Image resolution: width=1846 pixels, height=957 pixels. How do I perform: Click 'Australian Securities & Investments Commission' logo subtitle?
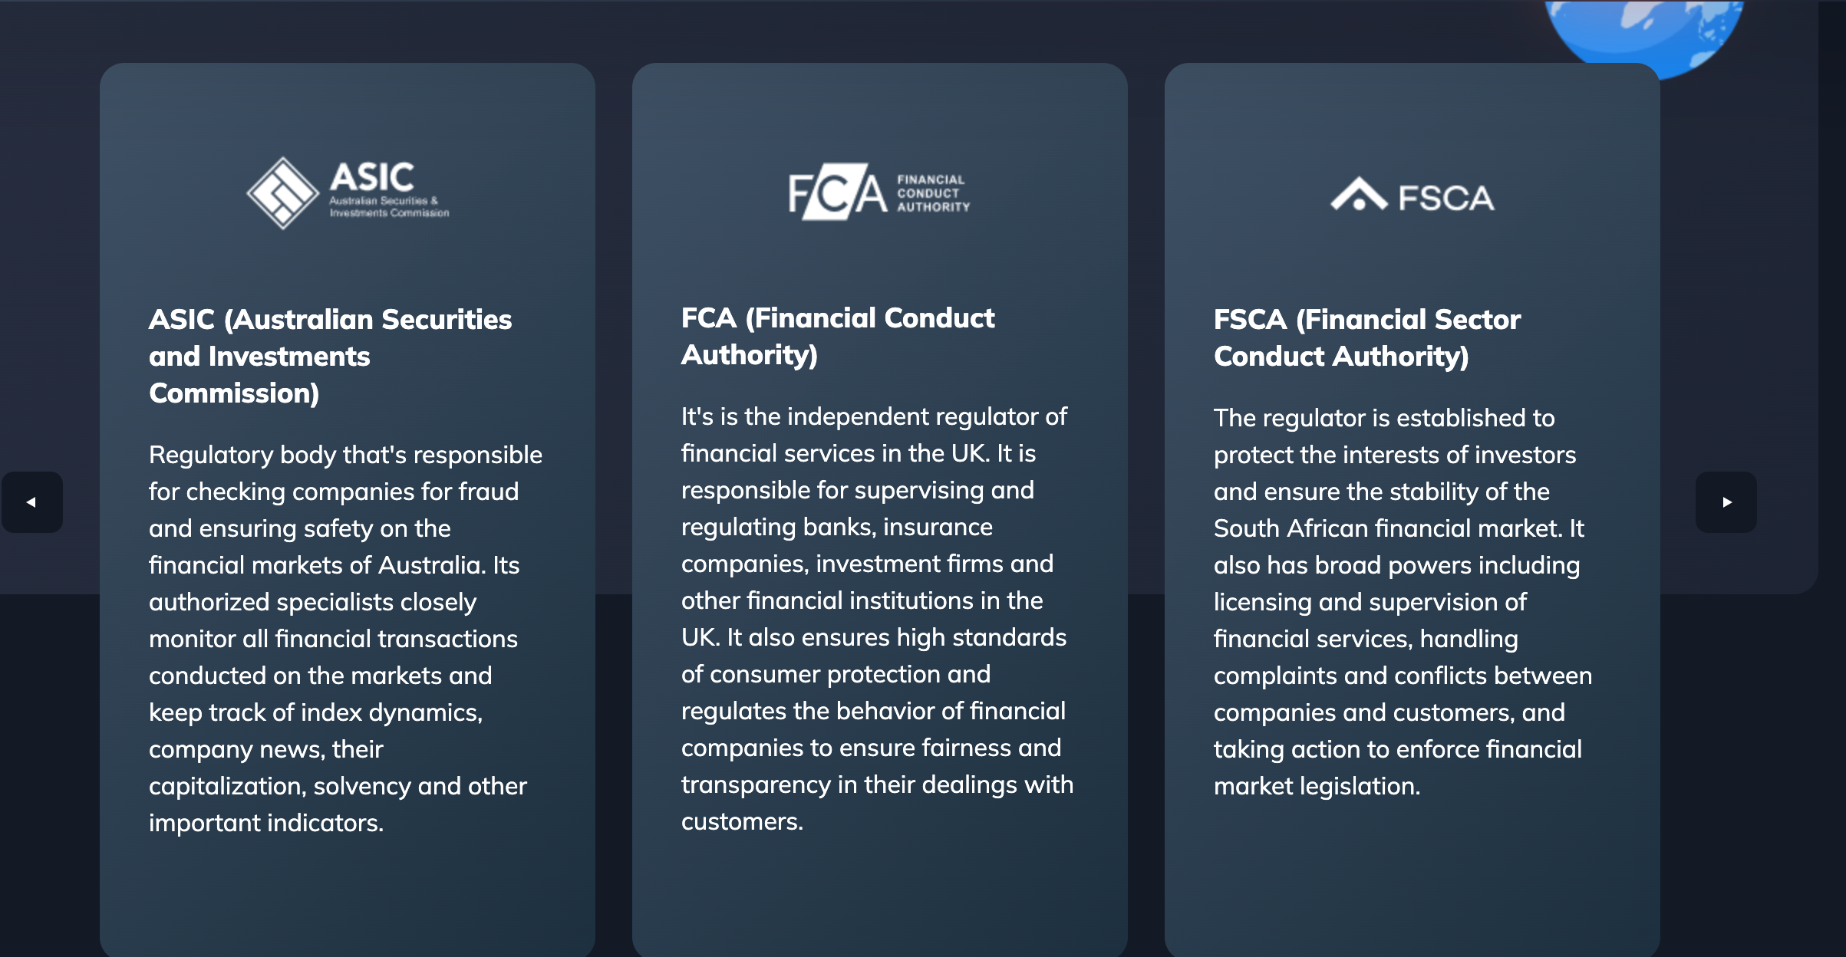pos(389,207)
